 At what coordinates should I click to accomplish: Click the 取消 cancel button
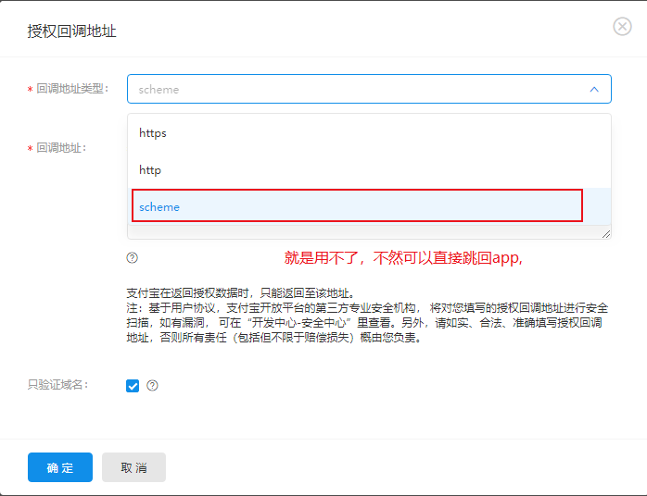[x=133, y=467]
